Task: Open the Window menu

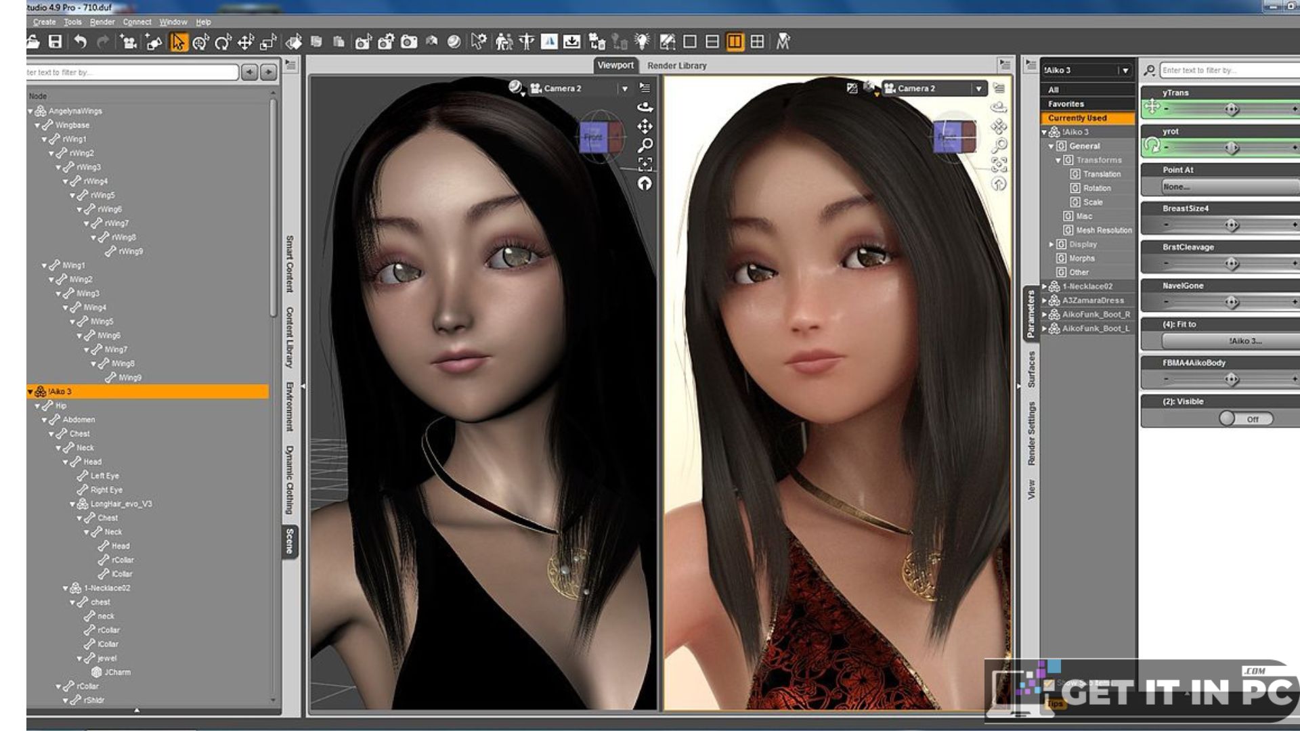Action: 173,22
